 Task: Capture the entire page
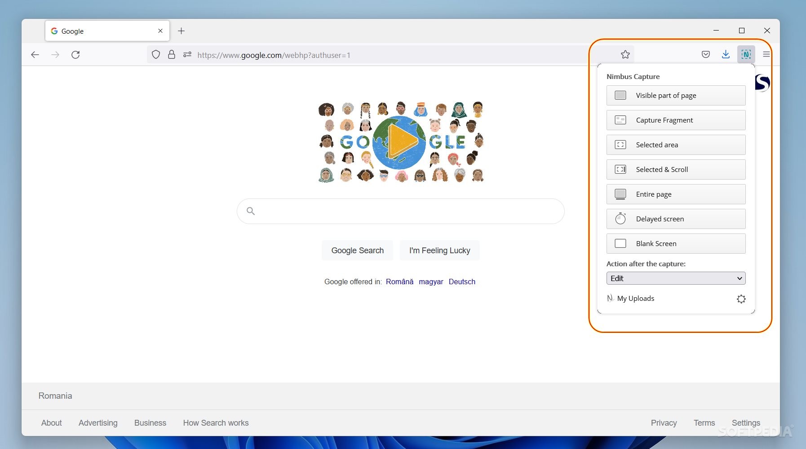(x=675, y=194)
